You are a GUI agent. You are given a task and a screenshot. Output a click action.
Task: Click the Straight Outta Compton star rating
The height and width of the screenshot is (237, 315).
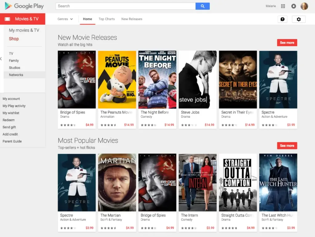(229, 228)
